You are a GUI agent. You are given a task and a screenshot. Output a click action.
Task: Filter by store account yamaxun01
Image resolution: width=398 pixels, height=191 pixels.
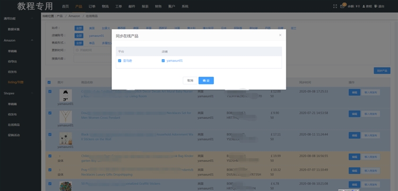click(97, 35)
